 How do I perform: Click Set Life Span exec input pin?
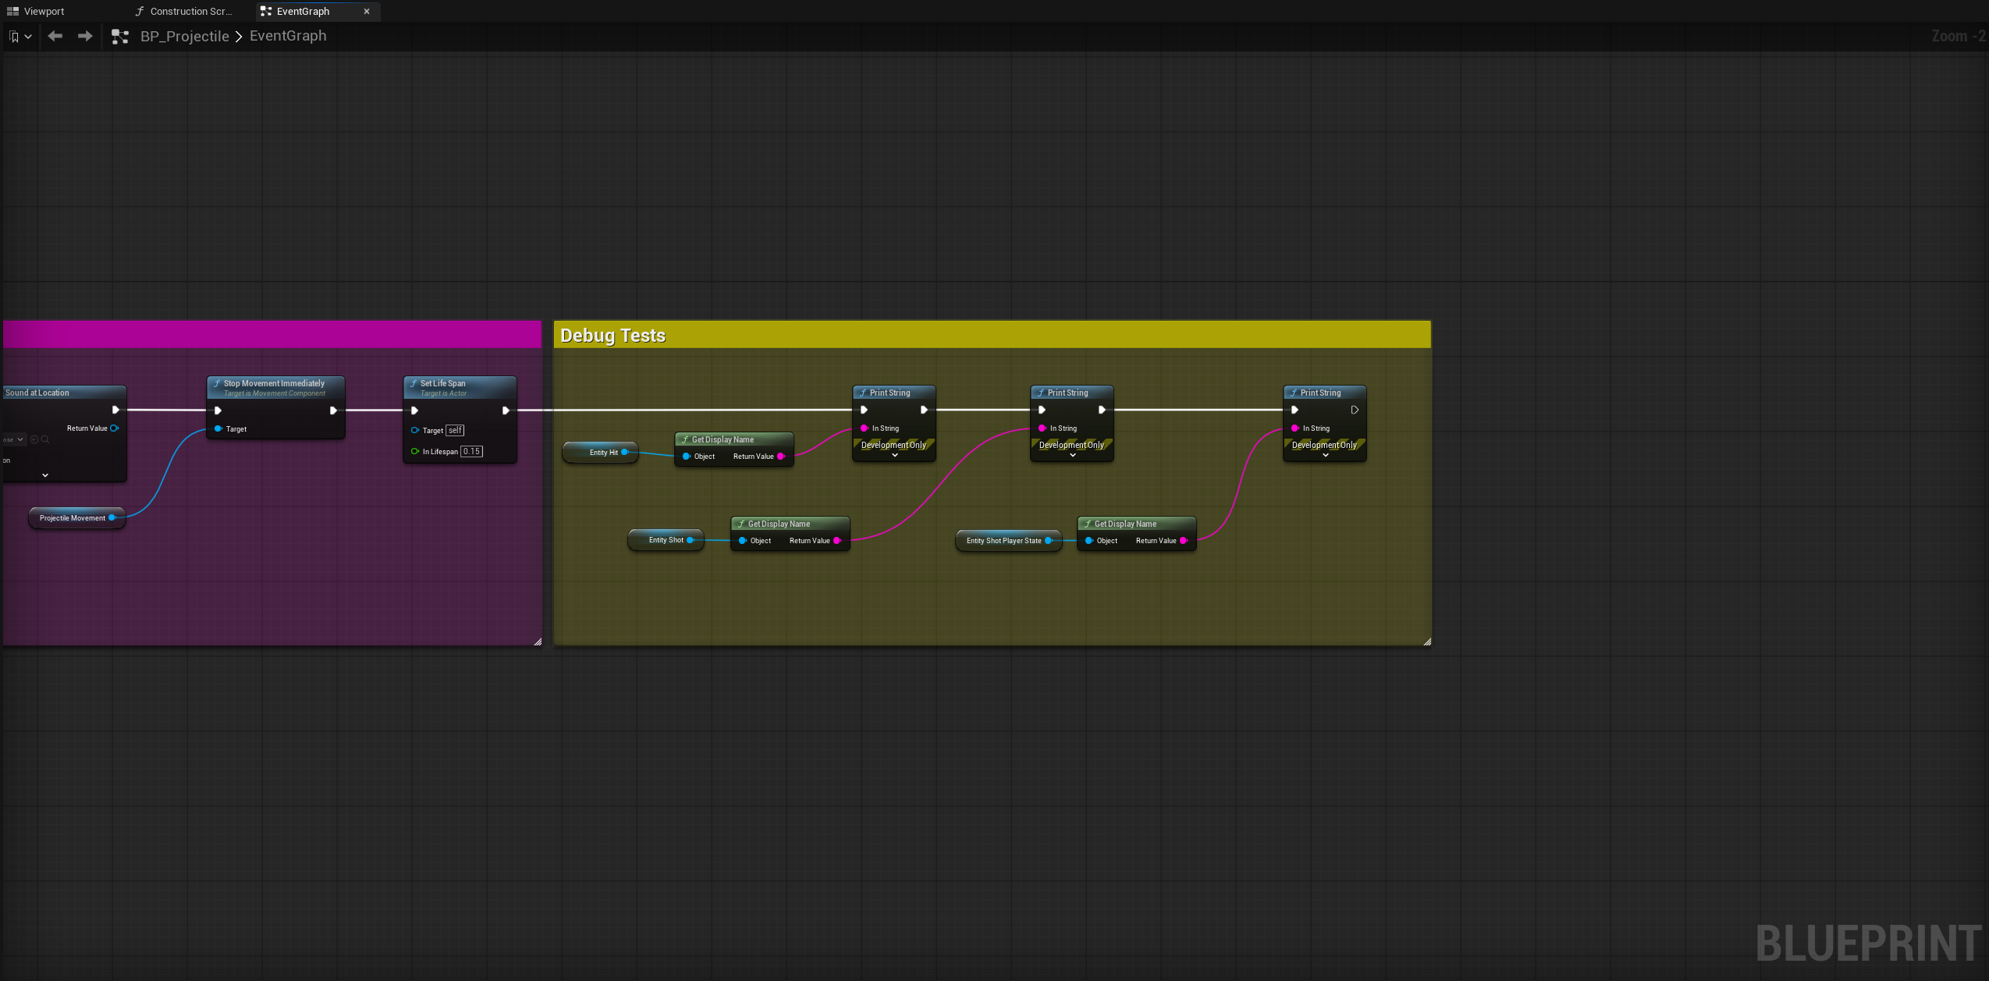[x=414, y=411]
